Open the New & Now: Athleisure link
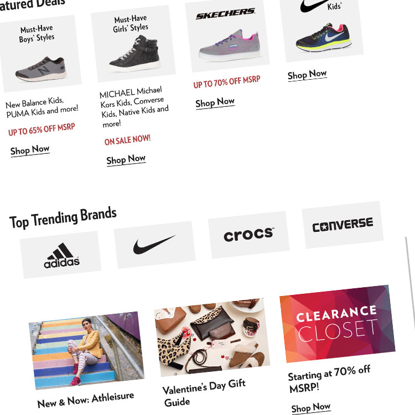The height and width of the screenshot is (415, 415). tap(86, 400)
